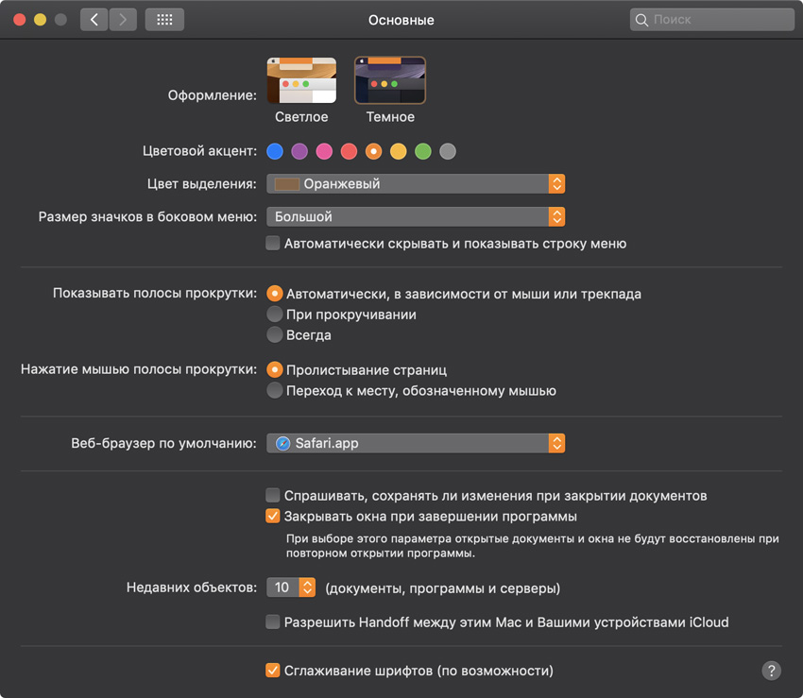The width and height of the screenshot is (803, 698).
Task: Focus the Поиск search field
Action: (x=712, y=20)
